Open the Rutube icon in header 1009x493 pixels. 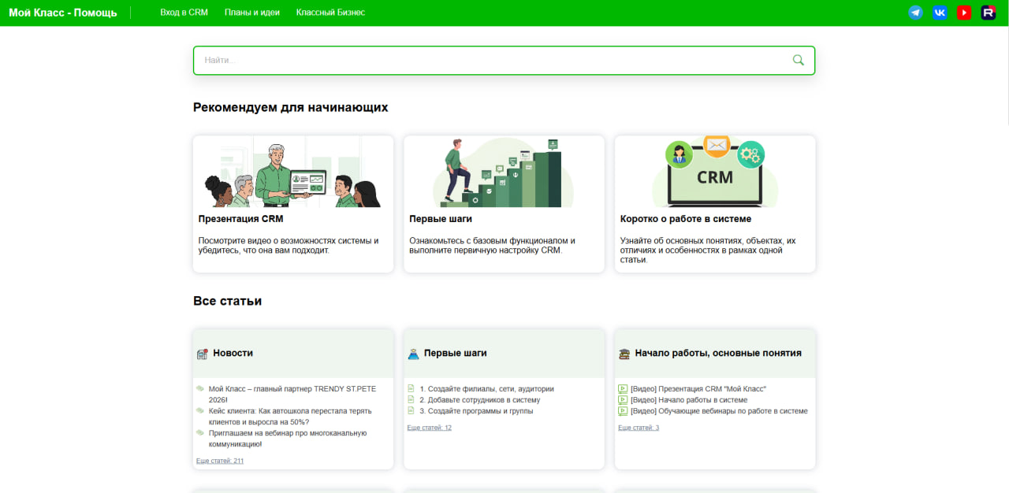(989, 13)
